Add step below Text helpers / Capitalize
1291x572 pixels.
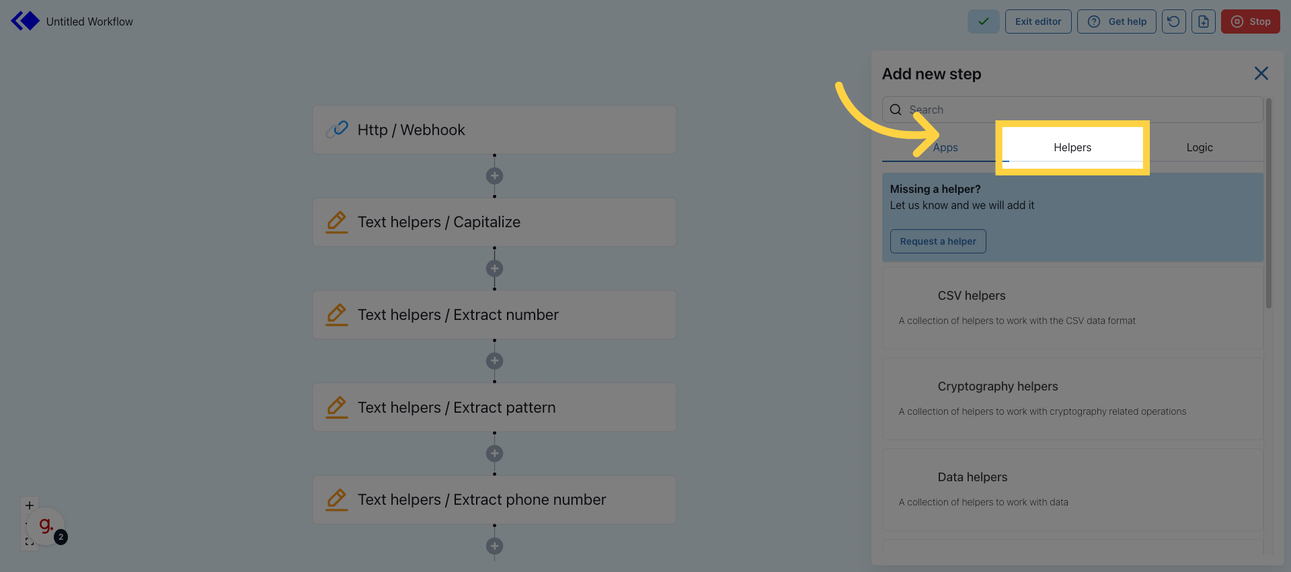[x=494, y=269]
